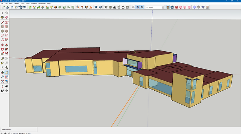This screenshot has width=241, height=134.
Task: Choose the Select arrow tool
Action: point(2,13)
